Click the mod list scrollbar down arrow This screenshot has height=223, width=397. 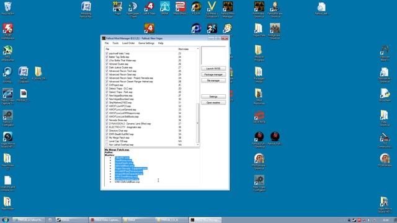(x=198, y=144)
